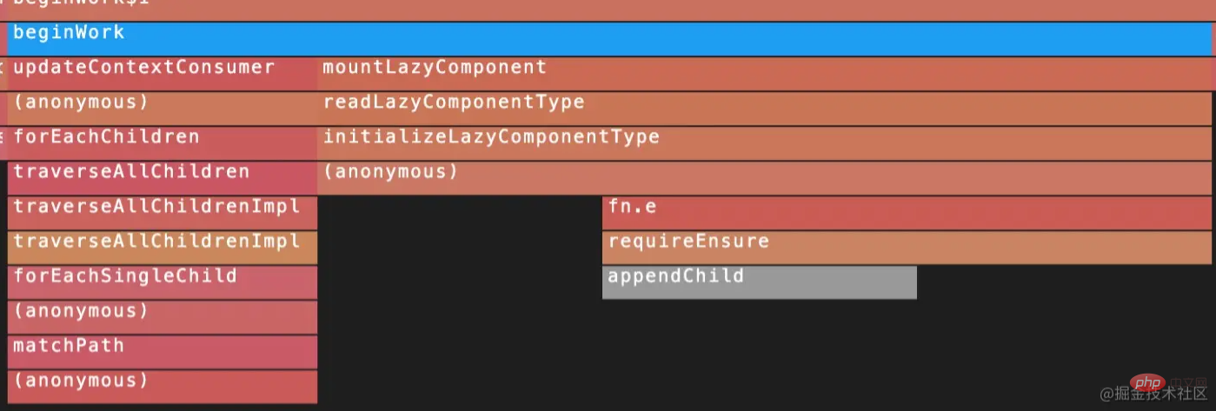Click the matchPath flame bar
The height and width of the screenshot is (411, 1216).
[x=162, y=351]
